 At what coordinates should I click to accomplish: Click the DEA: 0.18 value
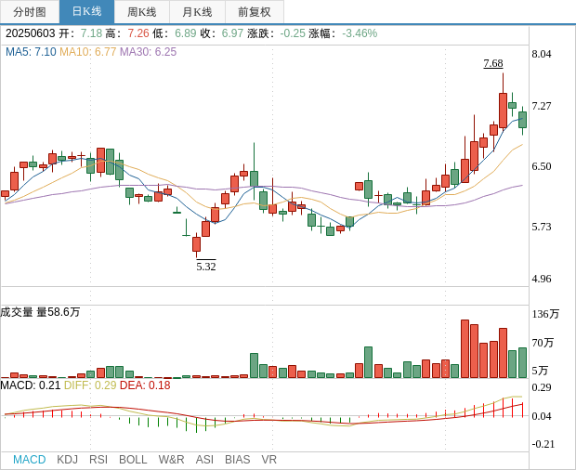click(145, 385)
